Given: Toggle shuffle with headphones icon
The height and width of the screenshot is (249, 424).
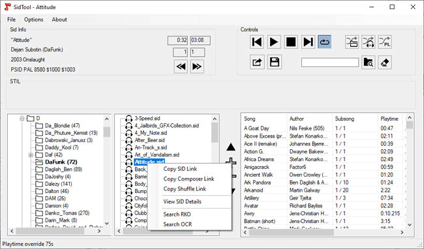Looking at the screenshot, I should pos(368,42).
